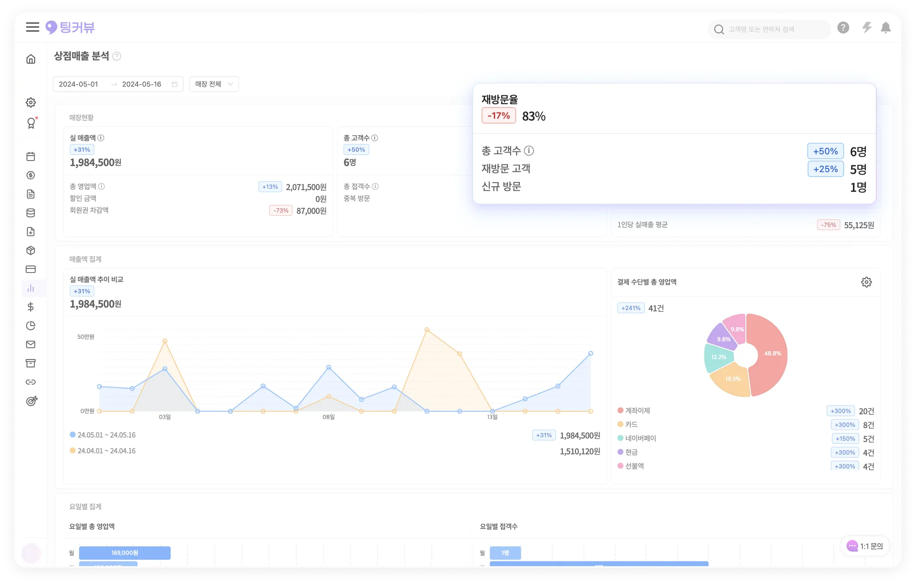Open payment method chart settings gear
This screenshot has height=584, width=916.
(x=866, y=282)
